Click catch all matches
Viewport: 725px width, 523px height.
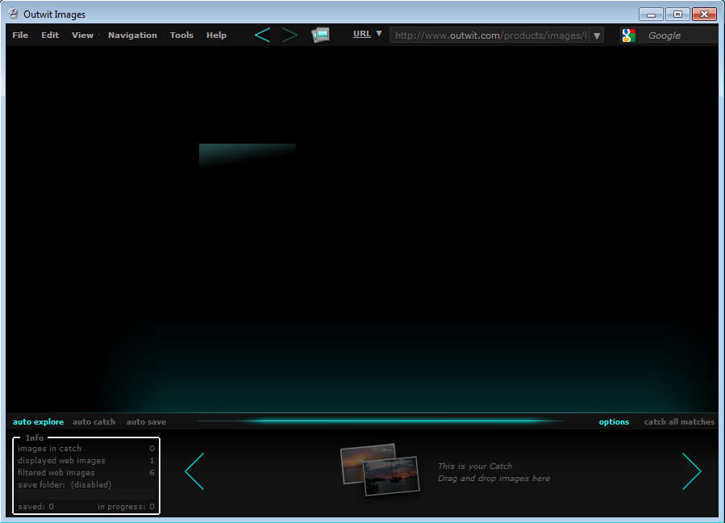679,422
